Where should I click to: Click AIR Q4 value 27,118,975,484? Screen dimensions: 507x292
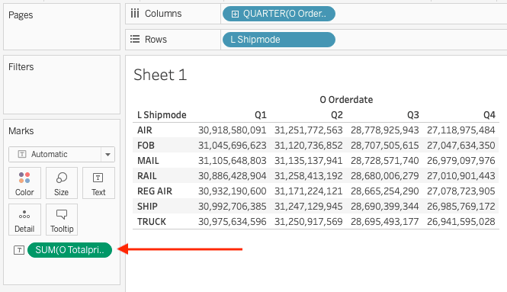tap(461, 130)
